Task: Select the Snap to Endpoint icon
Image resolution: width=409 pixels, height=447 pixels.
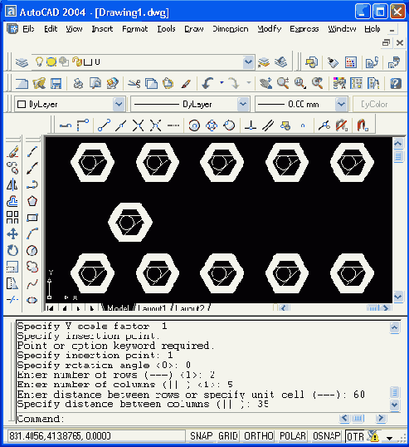Action: point(104,125)
